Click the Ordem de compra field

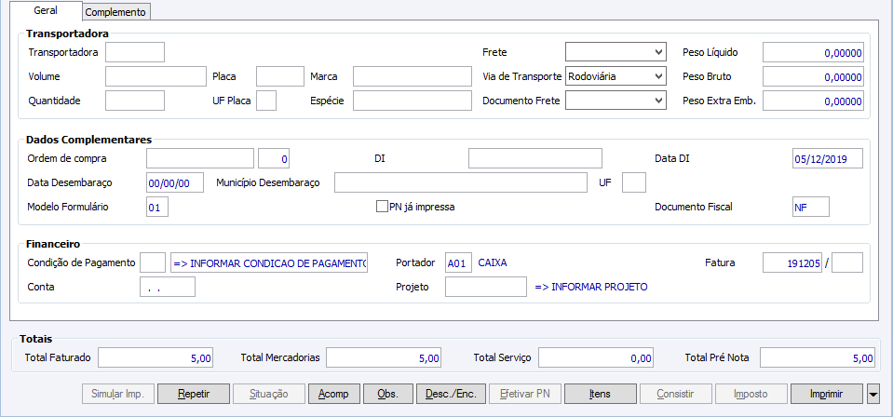click(x=200, y=158)
